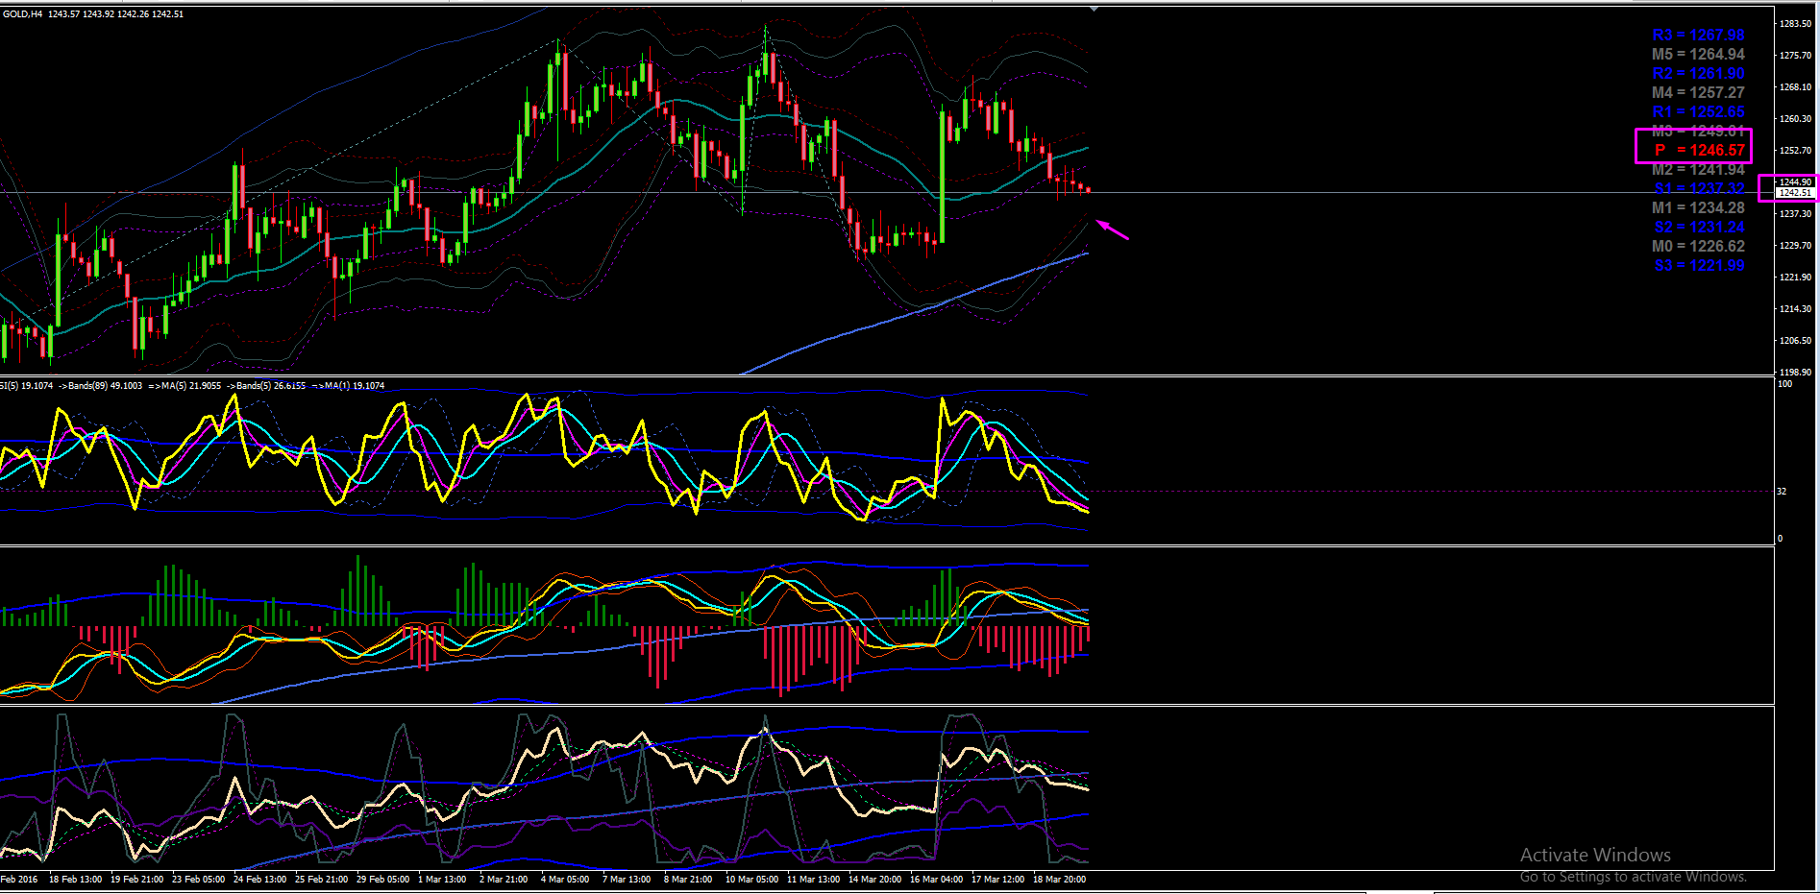Click the 32 level on the RSI scale
1820x894 pixels.
coord(1782,492)
